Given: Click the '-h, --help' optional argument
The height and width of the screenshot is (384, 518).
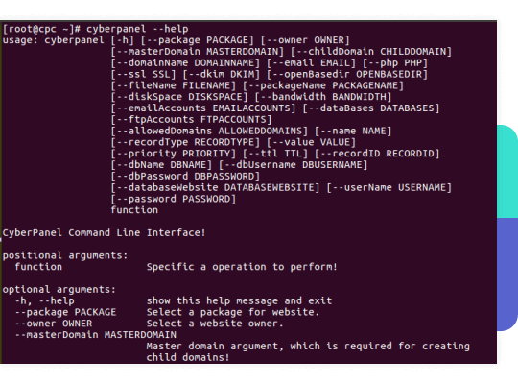Looking at the screenshot, I should pyautogui.click(x=44, y=301).
